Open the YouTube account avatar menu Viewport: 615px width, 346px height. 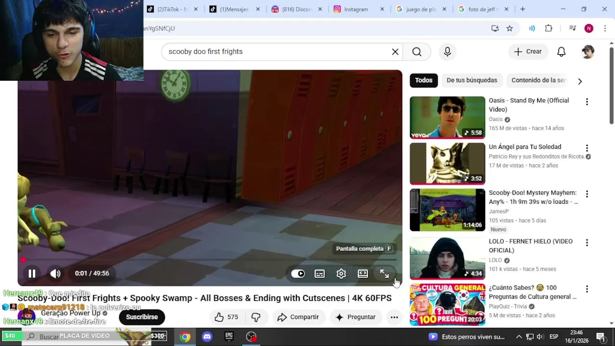click(x=588, y=52)
